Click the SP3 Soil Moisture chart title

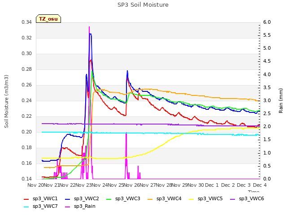tap(143, 5)
